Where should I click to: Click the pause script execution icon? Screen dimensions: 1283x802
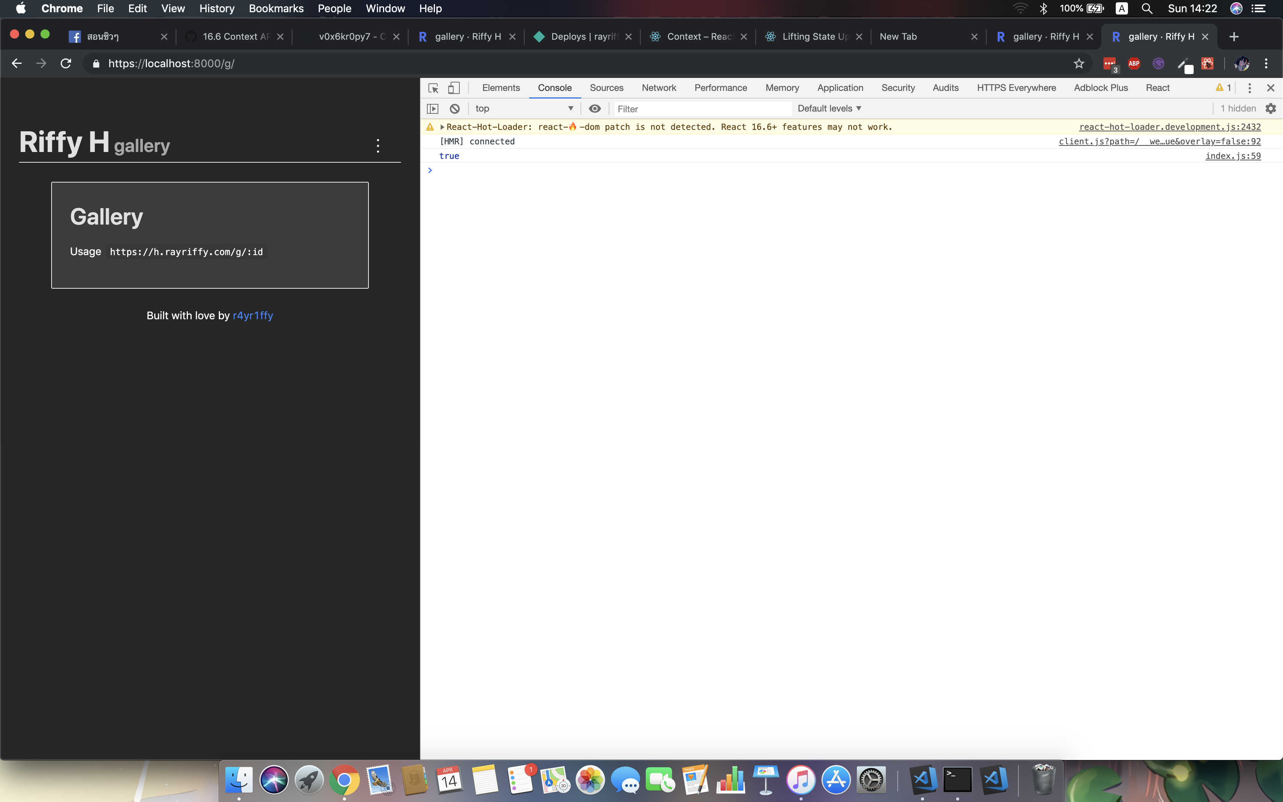434,108
